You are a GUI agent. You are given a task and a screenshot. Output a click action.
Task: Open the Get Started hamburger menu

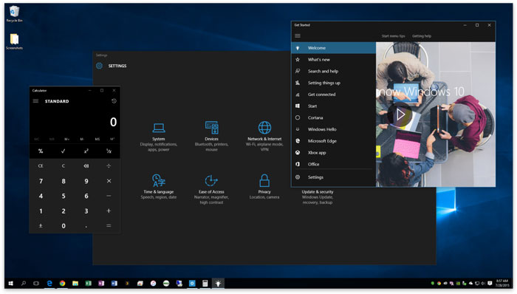[x=298, y=36]
